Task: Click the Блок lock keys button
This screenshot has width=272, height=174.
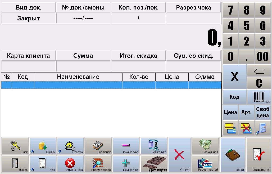Action: click(x=15, y=146)
